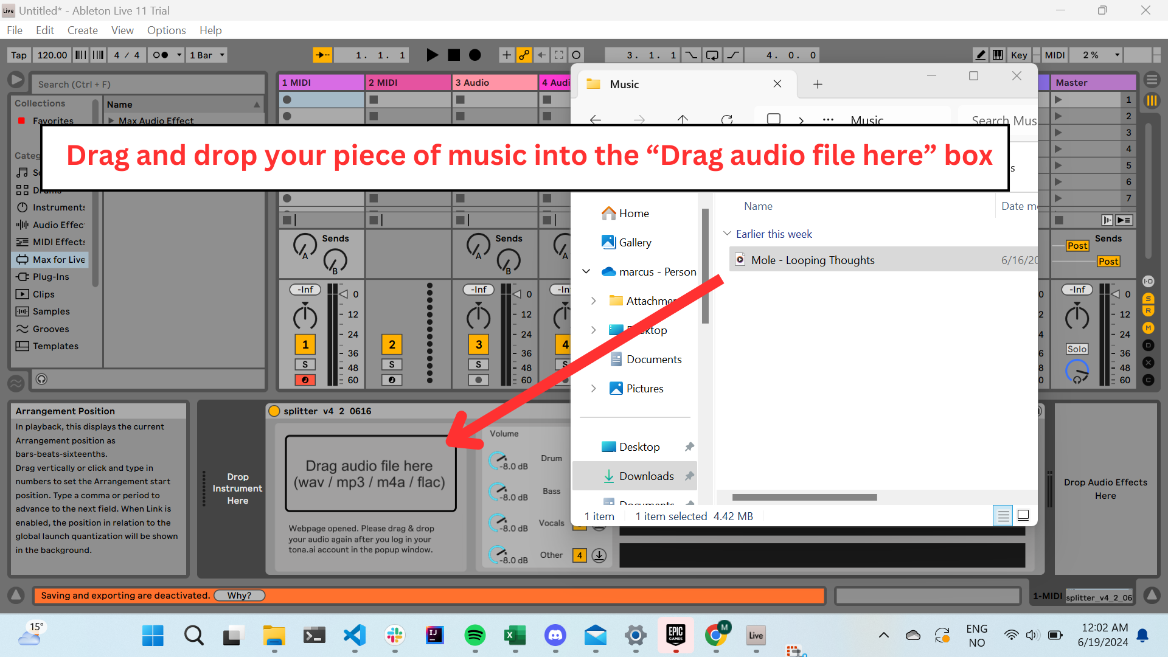Open the Options menu
Screen dimensions: 1168x657
click(166, 30)
